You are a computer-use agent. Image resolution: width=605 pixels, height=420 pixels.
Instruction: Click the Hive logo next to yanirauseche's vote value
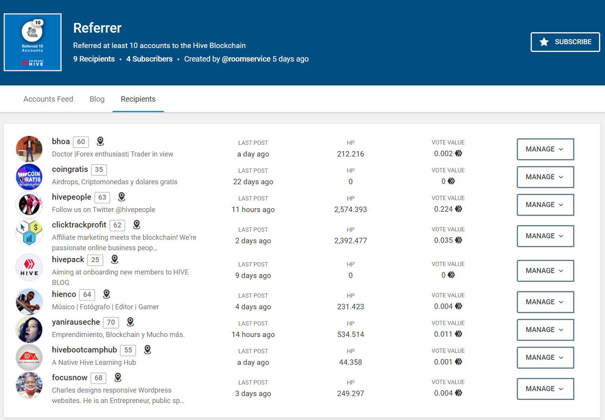pos(458,334)
